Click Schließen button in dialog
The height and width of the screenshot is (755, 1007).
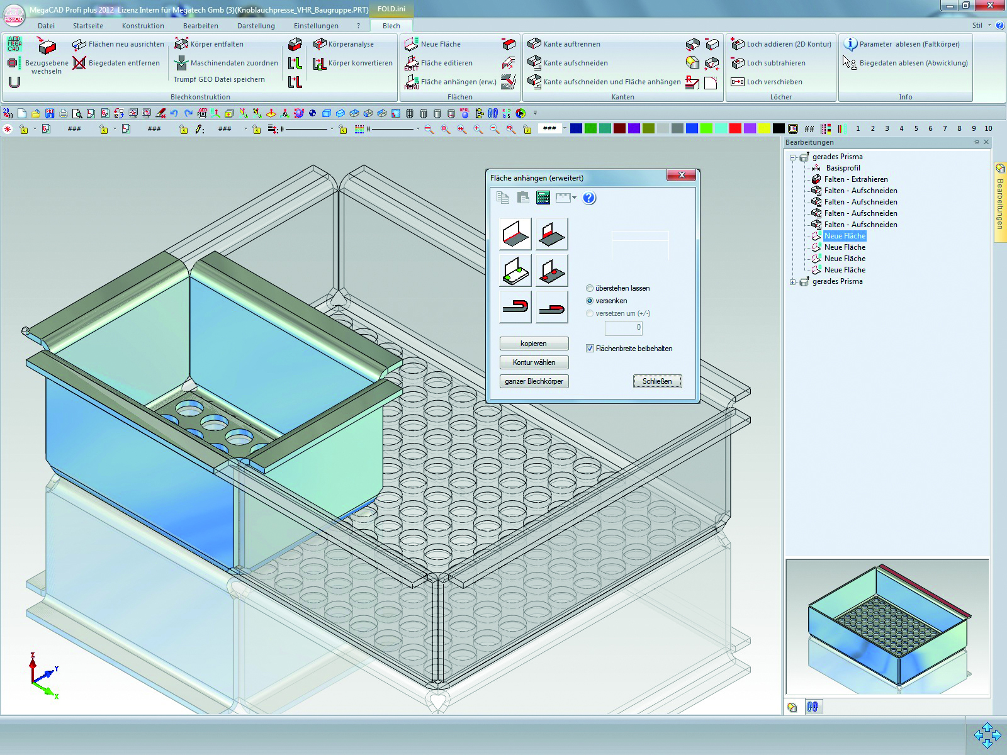tap(657, 381)
